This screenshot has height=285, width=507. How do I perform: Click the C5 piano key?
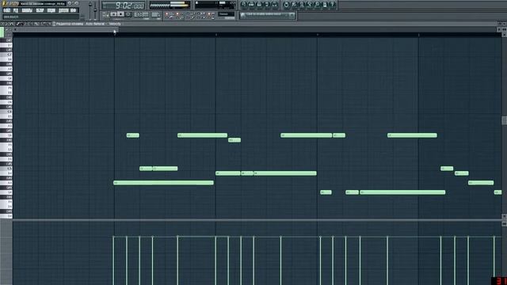click(6, 169)
